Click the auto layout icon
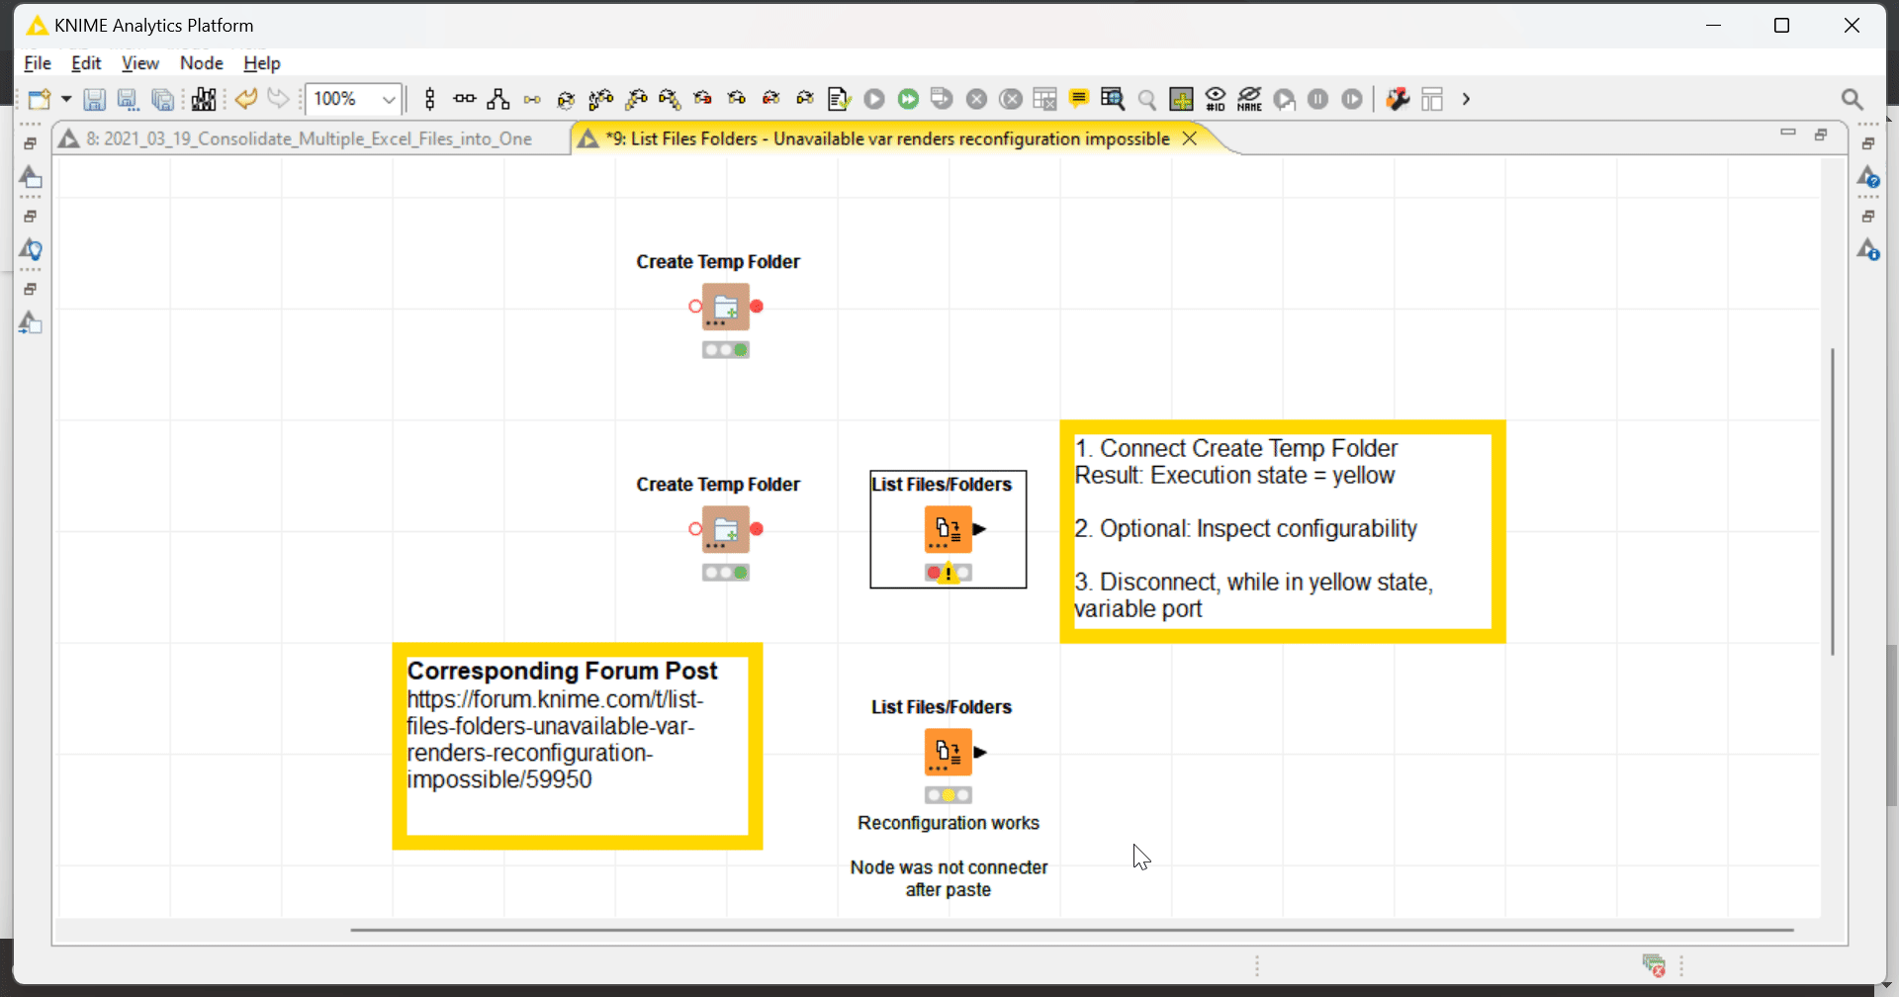Viewport: 1899px width, 997px height. click(x=498, y=99)
